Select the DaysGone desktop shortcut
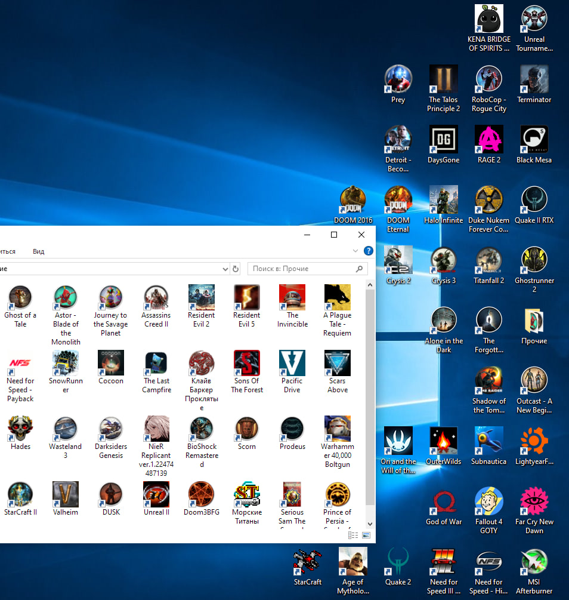 tap(444, 139)
